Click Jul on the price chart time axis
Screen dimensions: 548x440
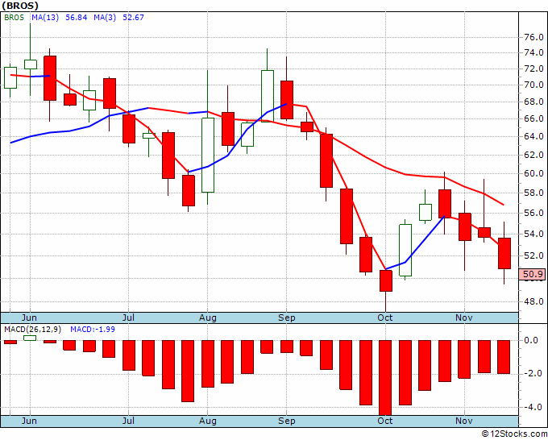128,318
